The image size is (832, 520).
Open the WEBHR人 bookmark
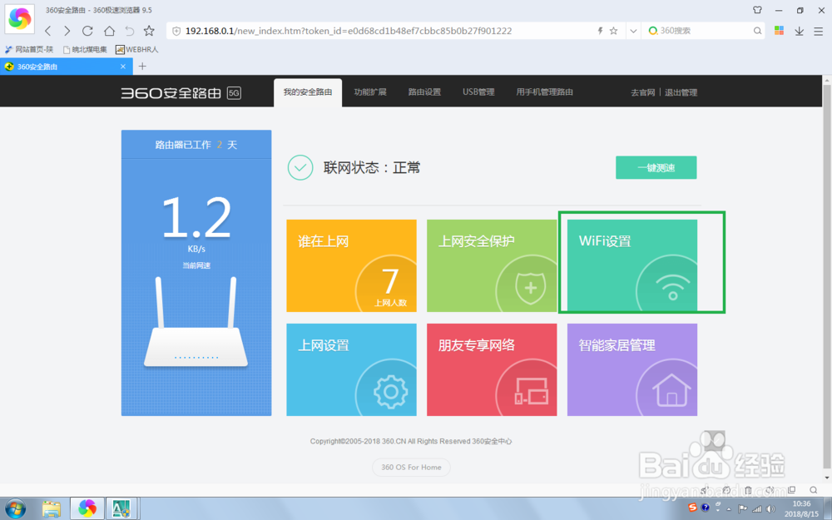(137, 49)
